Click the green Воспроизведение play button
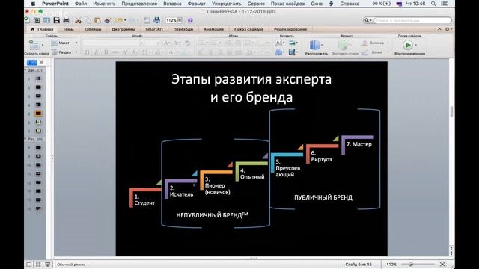This screenshot has height=269, width=479. (407, 45)
